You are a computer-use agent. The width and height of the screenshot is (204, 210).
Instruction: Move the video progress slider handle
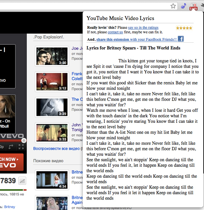tap(24, 141)
